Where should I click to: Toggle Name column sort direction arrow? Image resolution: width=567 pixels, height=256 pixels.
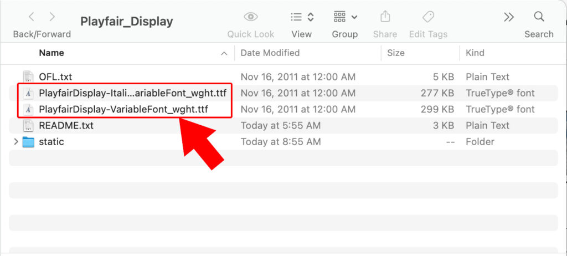pyautogui.click(x=224, y=53)
